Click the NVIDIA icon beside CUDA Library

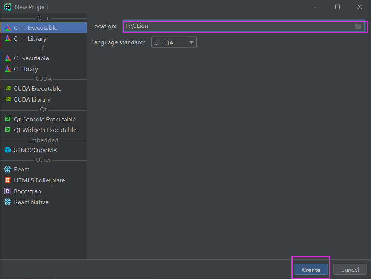coord(8,99)
